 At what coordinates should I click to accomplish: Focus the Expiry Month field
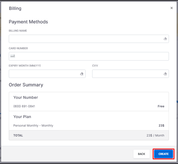coord(47,74)
